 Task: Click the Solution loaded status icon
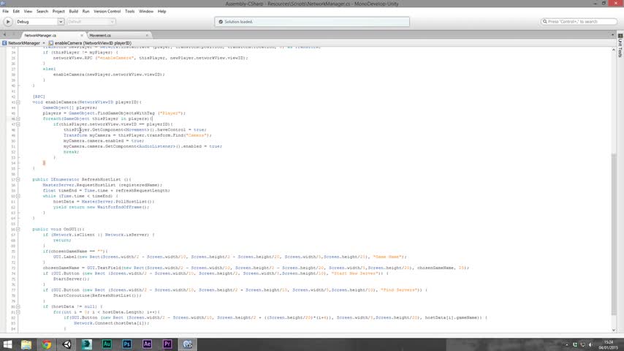[x=221, y=21]
